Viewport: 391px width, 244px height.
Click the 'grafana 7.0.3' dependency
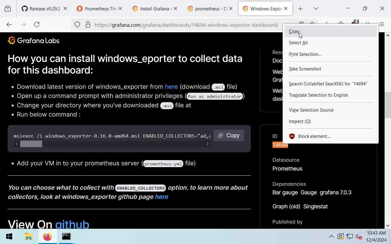(x=335, y=192)
